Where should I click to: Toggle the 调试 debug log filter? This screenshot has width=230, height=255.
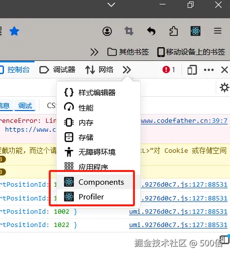point(25,106)
